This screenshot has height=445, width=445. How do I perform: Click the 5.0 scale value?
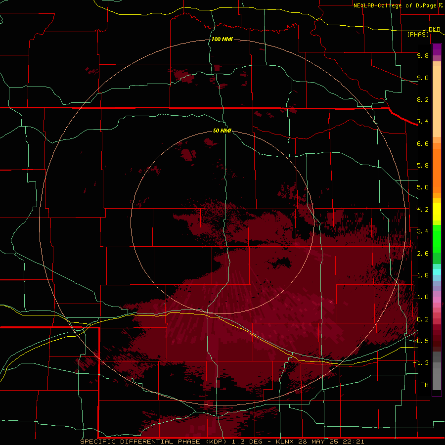(x=423, y=187)
